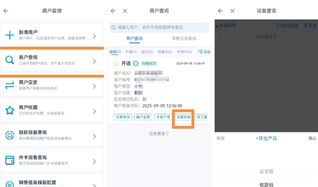This screenshot has height=187, width=318.
Task: Close the 设备查询 screen with X
Action: click(232, 11)
